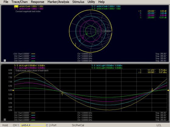This screenshot has height=127, width=170.
Task: Click window 2 number icon in lower plot
Action: pos(5,119)
